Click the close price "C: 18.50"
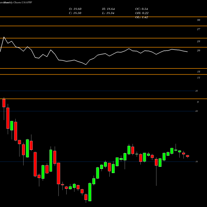The width and height of the screenshot is (207, 207). coord(75,13)
